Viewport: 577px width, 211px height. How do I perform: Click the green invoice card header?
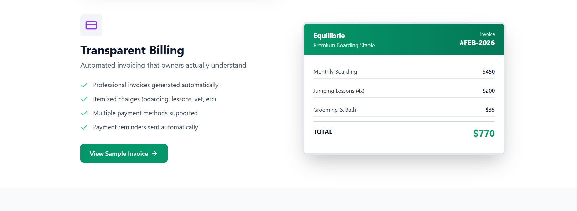coord(404,39)
